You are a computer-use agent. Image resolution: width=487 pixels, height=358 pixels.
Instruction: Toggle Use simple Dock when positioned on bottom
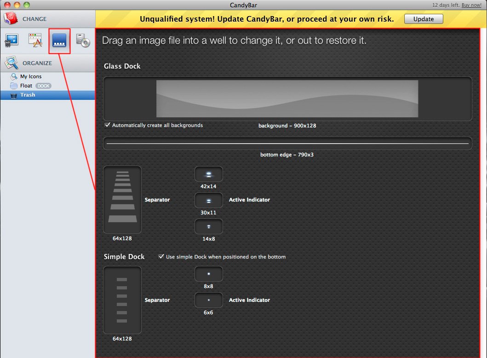pos(161,257)
